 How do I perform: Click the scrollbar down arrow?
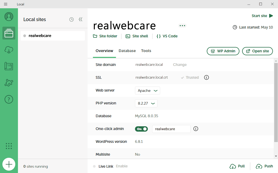(x=276, y=156)
